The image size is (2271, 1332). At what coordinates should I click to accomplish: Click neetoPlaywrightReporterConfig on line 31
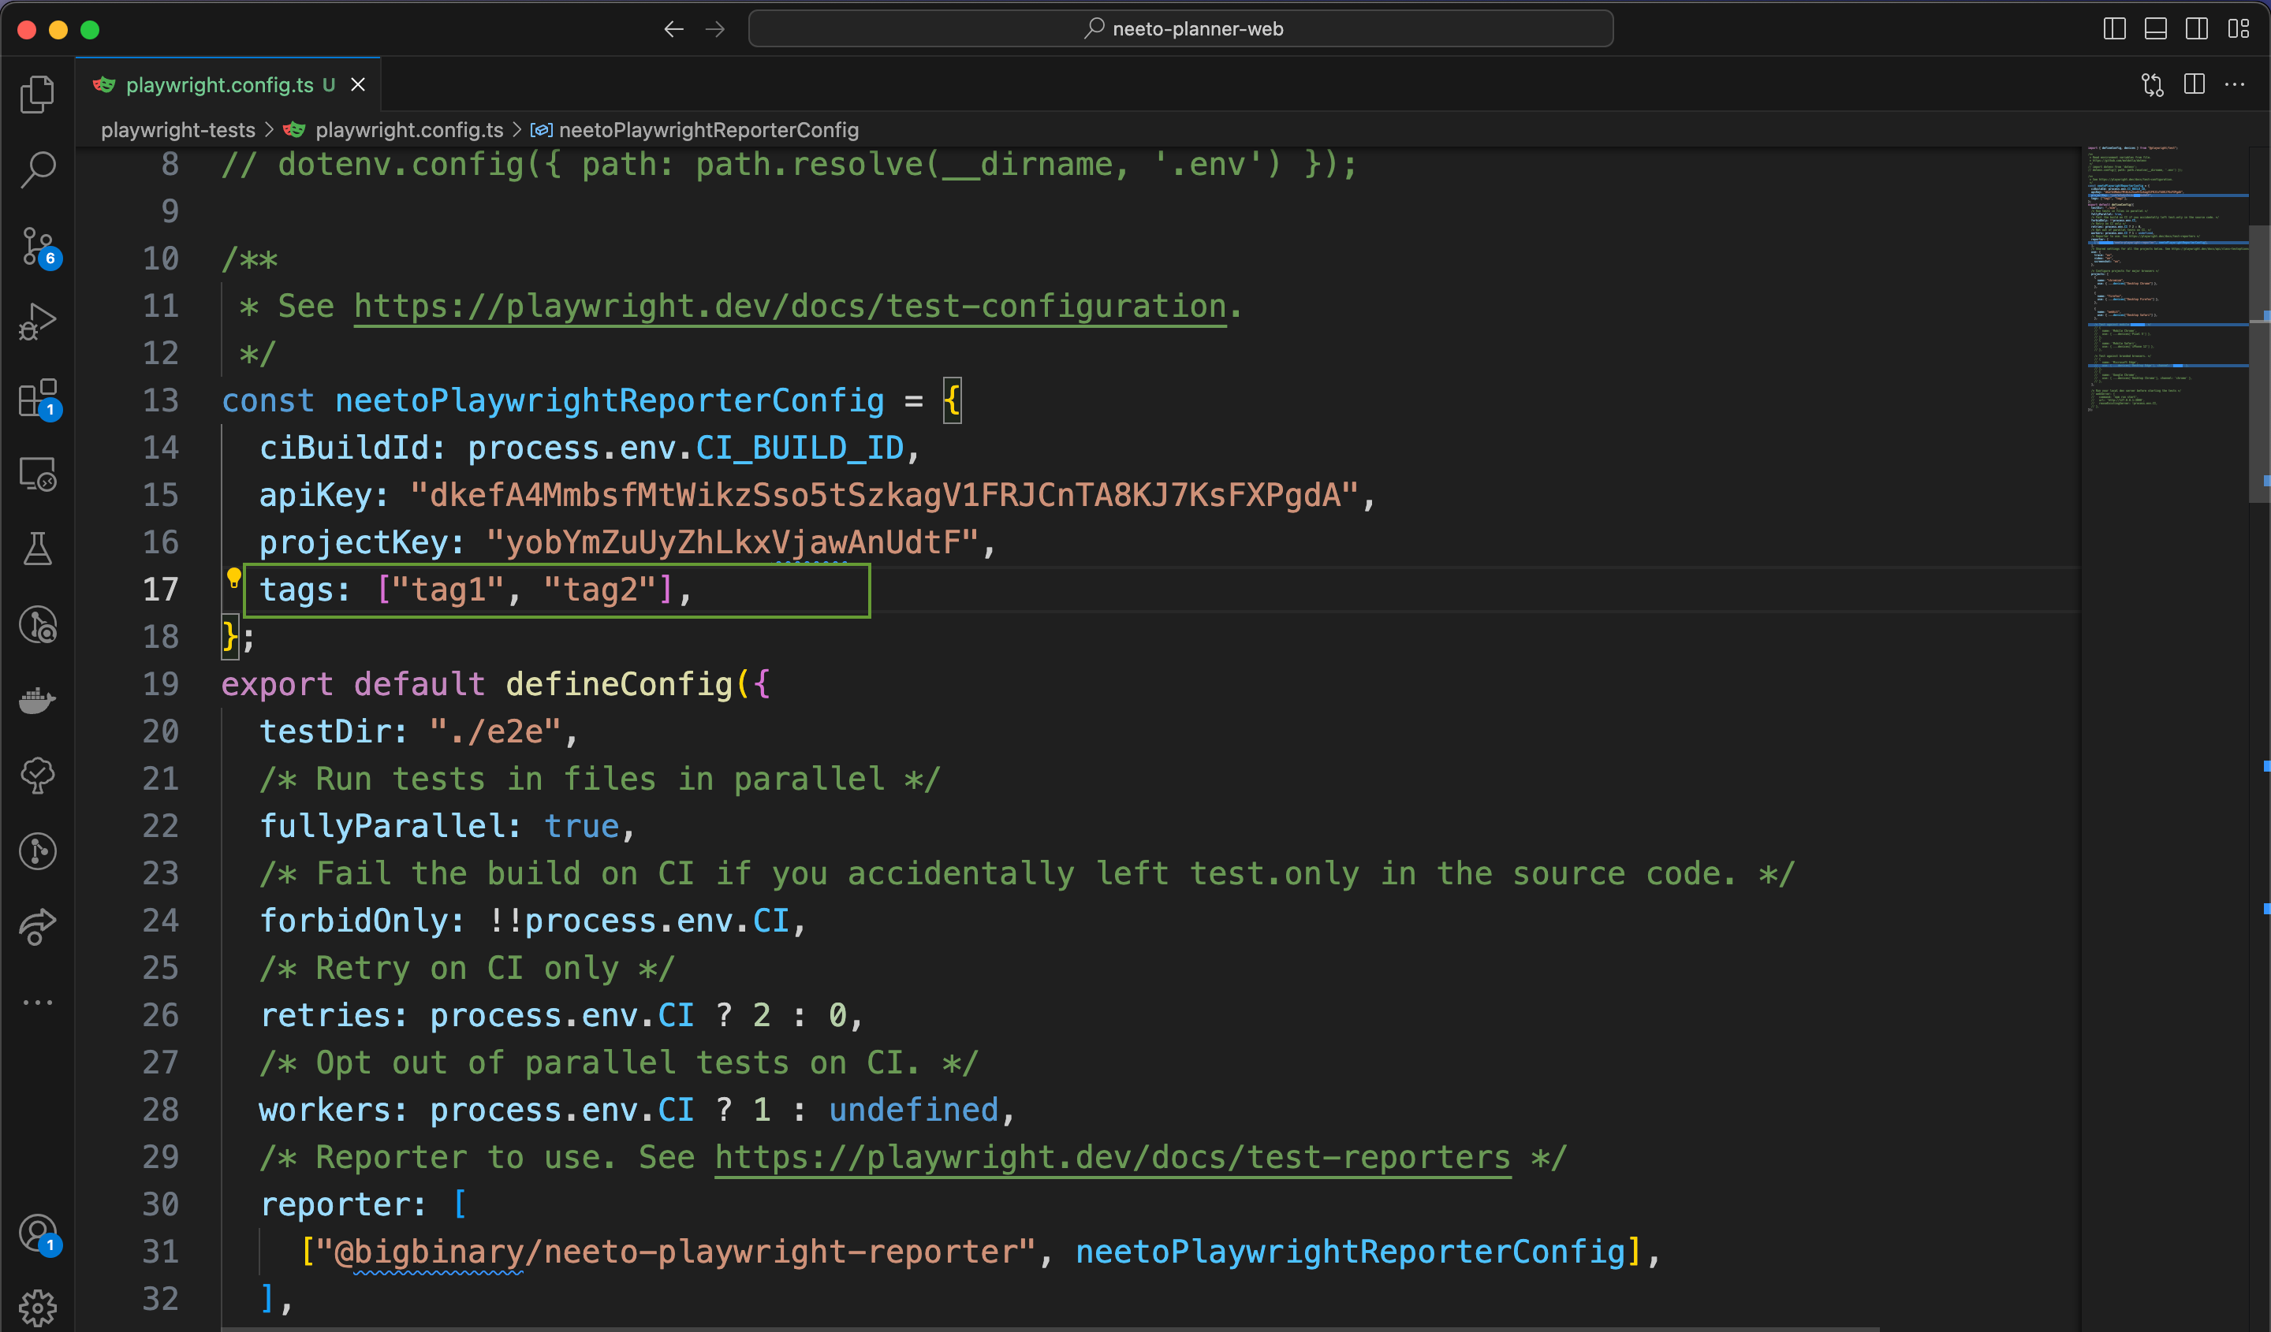(x=1350, y=1252)
